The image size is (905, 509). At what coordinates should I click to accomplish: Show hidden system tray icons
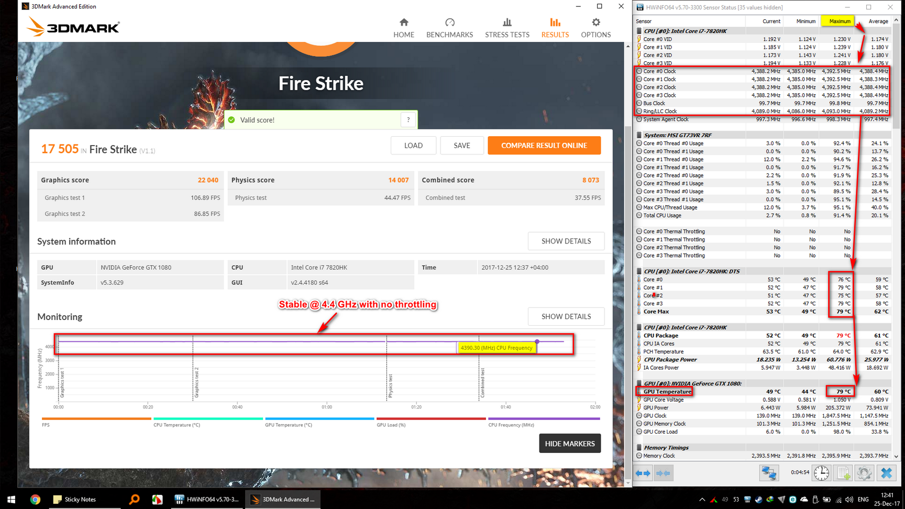point(702,500)
